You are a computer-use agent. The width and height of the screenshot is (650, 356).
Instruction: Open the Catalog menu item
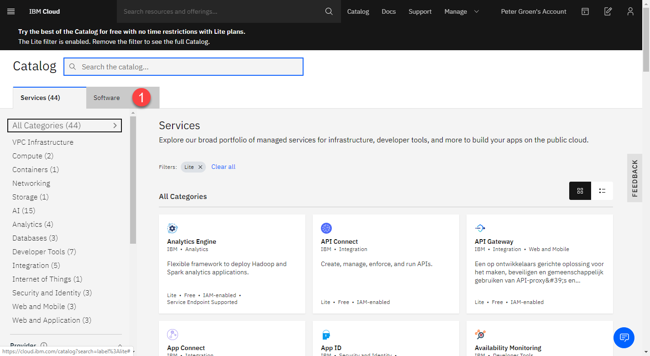(358, 11)
